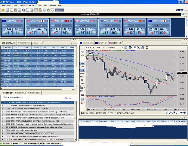Open the Lots dropdown on the EUR/USD tile
The width and height of the screenshot is (188, 146).
[11, 25]
